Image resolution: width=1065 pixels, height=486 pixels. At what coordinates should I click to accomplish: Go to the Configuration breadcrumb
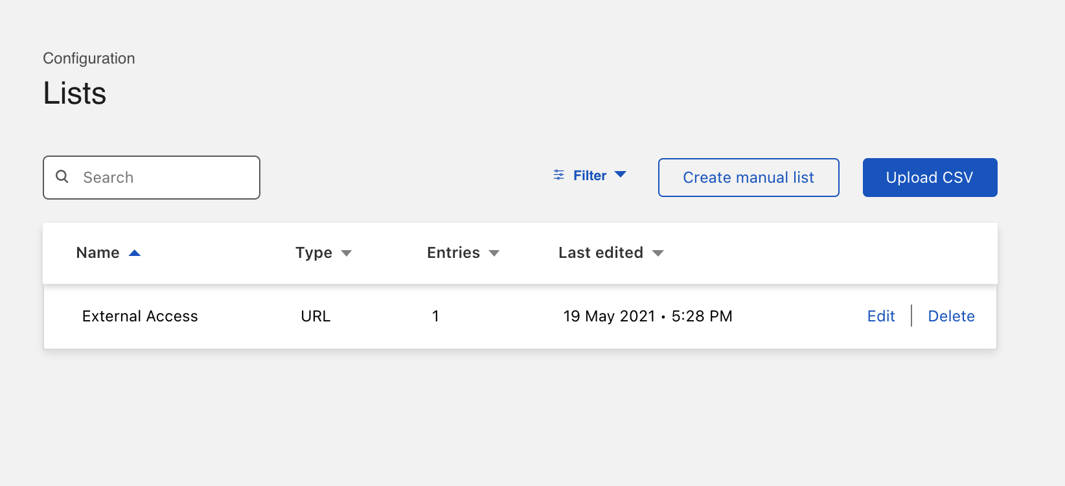point(89,58)
